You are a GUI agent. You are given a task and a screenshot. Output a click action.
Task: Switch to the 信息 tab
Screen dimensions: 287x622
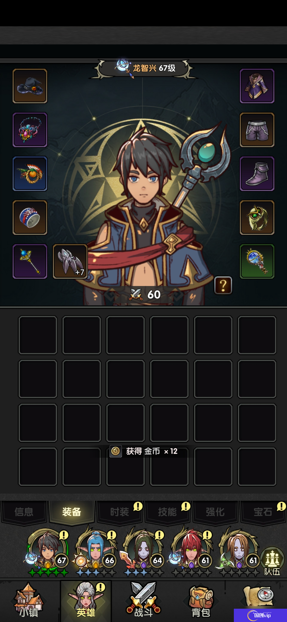24,512
